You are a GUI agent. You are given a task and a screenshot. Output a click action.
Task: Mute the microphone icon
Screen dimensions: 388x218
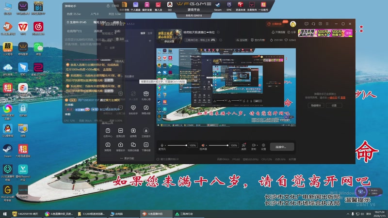coord(162,145)
